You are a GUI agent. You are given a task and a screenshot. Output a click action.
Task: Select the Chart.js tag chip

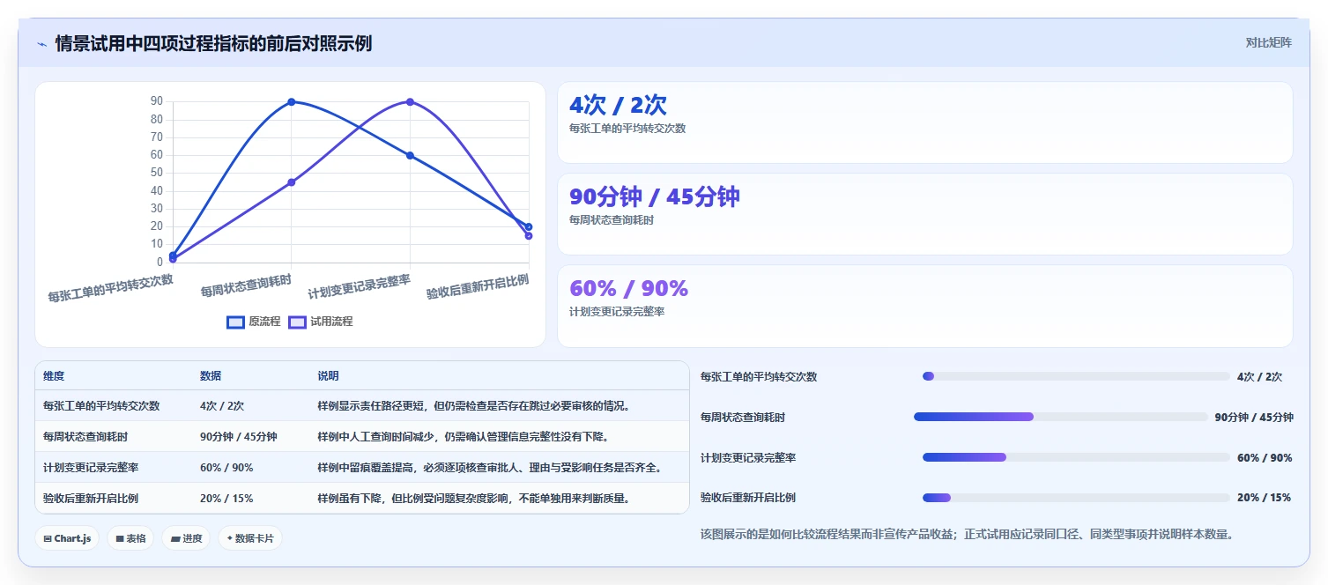tap(67, 538)
